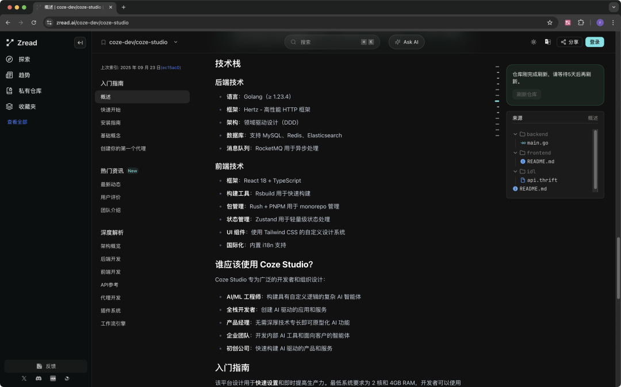This screenshot has height=387, width=621.
Task: Open 私有仓库 lock icon
Action: coord(10,91)
